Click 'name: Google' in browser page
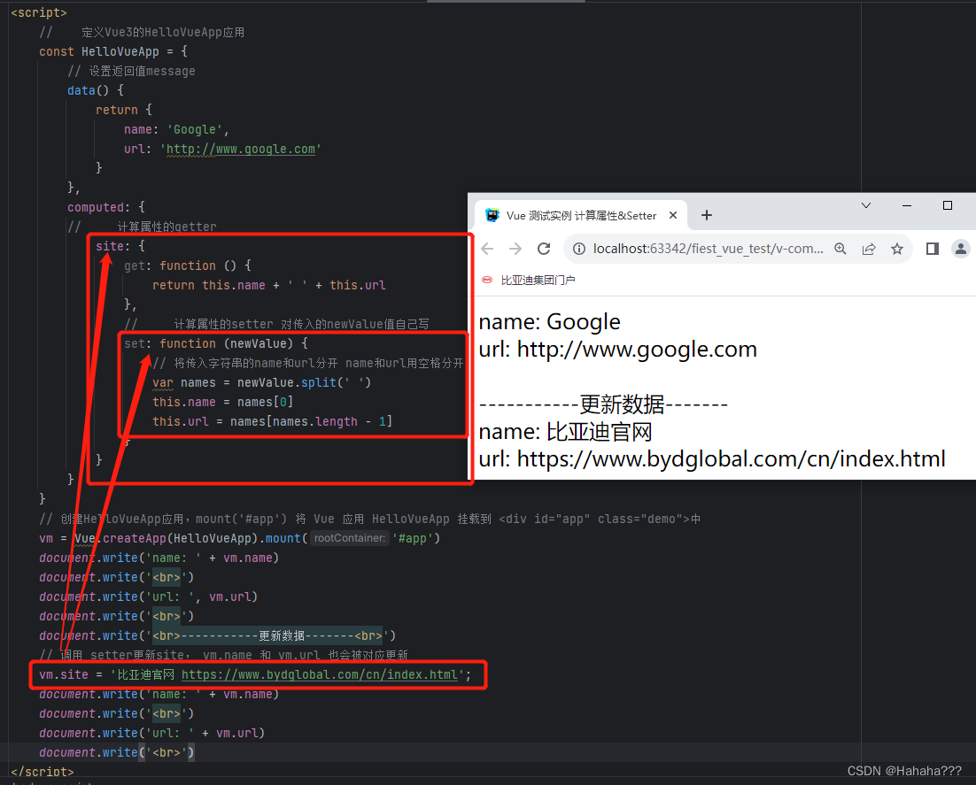Screen dimensions: 976x785 tap(550, 321)
